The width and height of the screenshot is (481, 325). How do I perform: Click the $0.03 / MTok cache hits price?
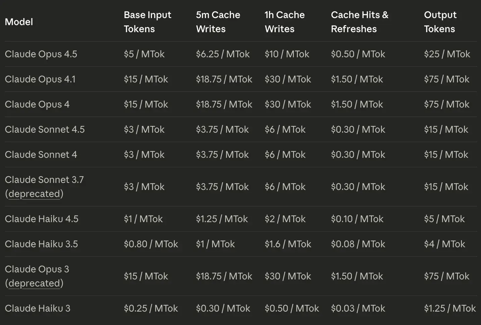358,309
